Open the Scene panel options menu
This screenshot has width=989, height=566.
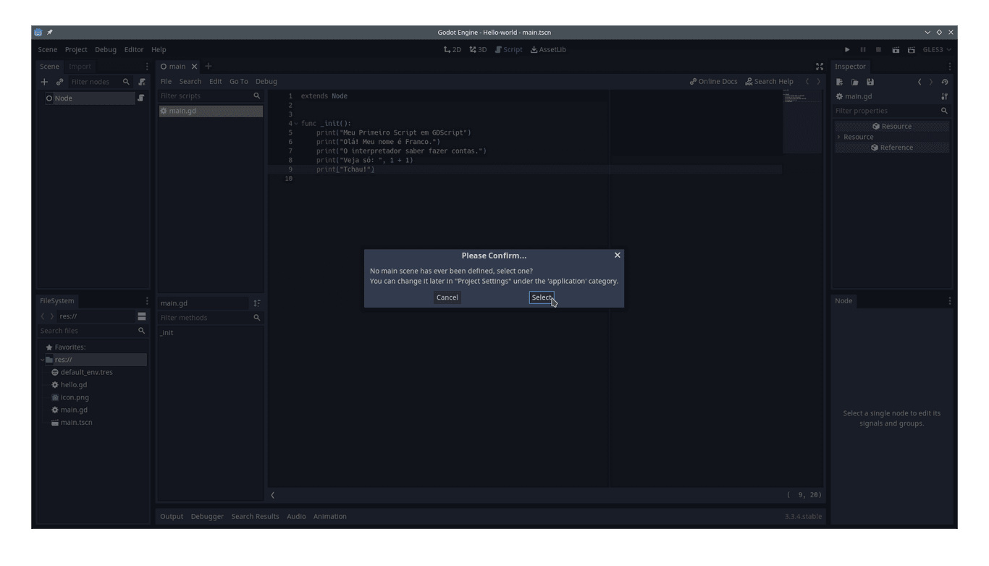click(147, 66)
